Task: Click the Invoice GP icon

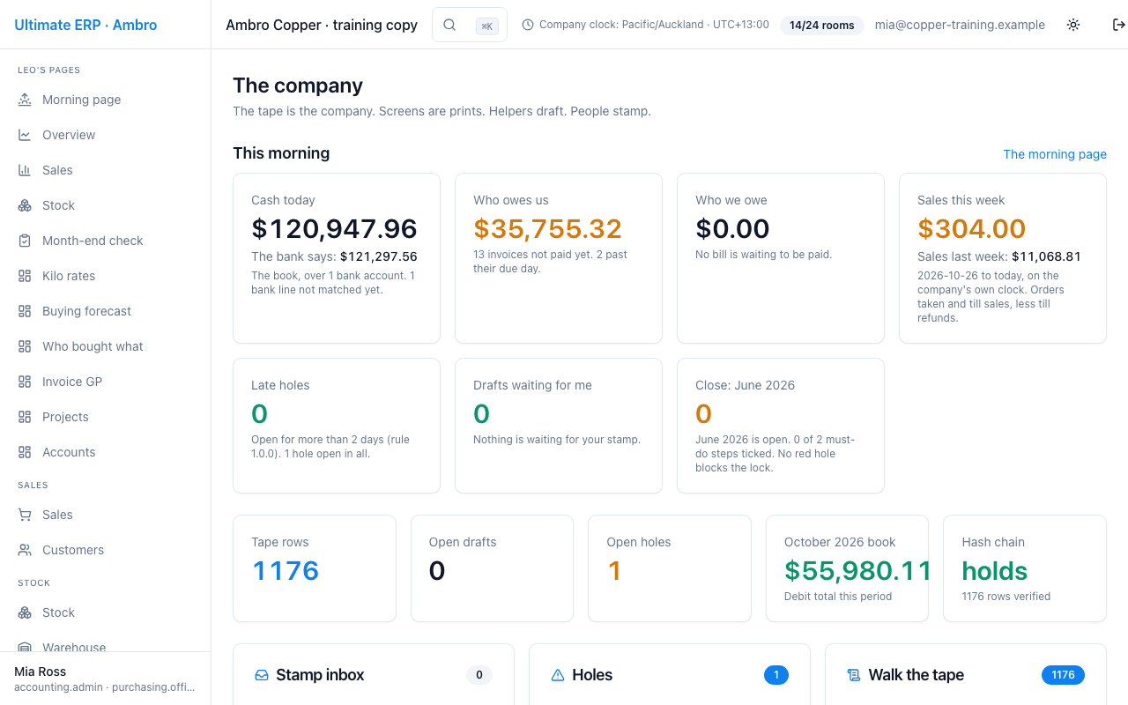Action: [25, 382]
